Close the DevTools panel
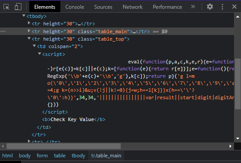The width and height of the screenshot is (241, 163). pos(234,7)
